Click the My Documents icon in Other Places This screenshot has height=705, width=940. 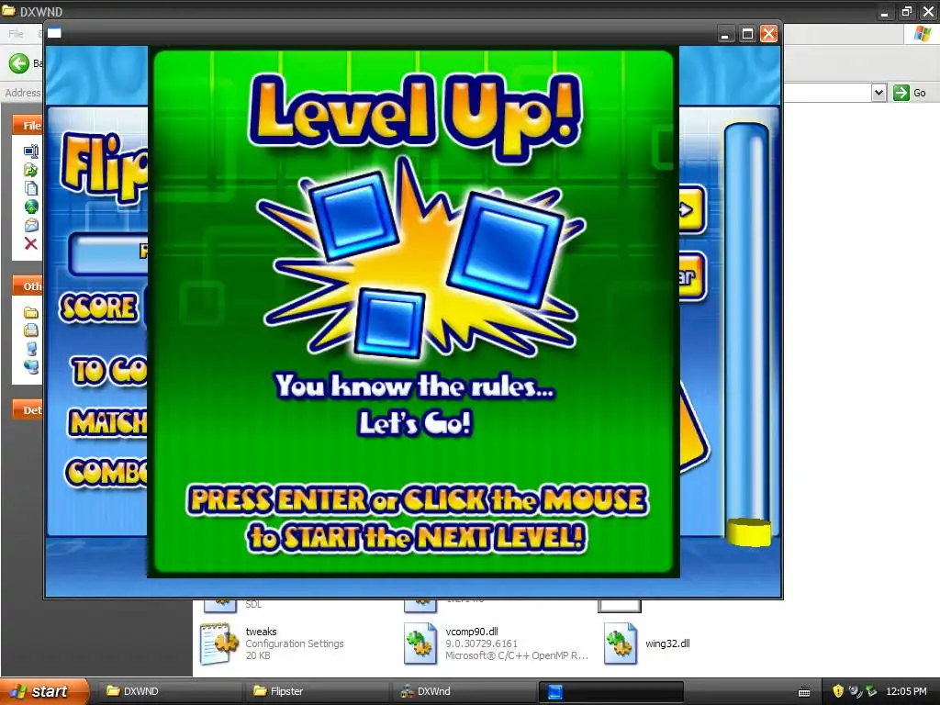tap(31, 330)
